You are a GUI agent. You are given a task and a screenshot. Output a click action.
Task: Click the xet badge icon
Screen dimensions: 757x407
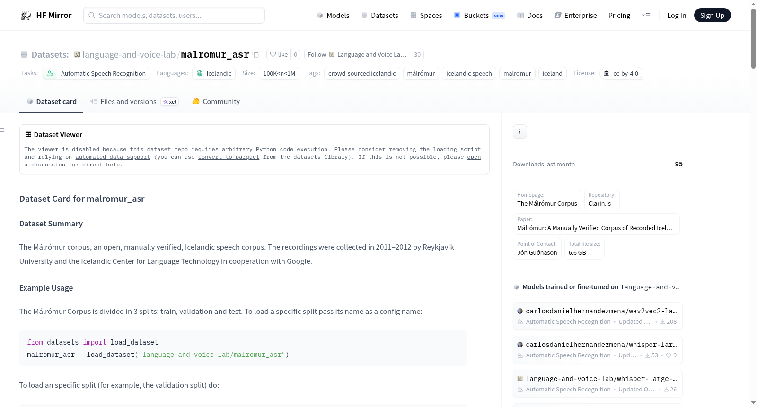pos(166,102)
